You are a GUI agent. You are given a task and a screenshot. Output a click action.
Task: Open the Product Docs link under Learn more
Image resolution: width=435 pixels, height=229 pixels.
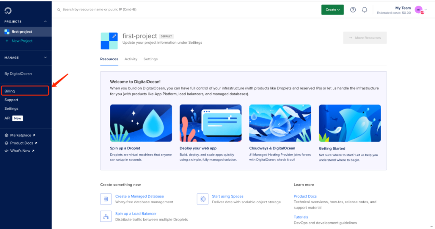pyautogui.click(x=305, y=196)
